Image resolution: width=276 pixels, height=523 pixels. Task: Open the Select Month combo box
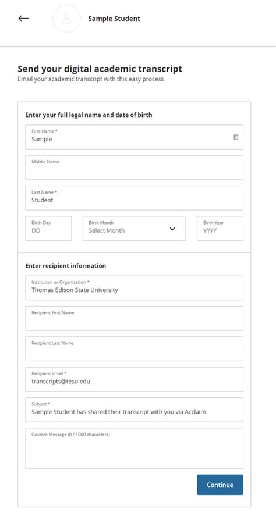134,229
